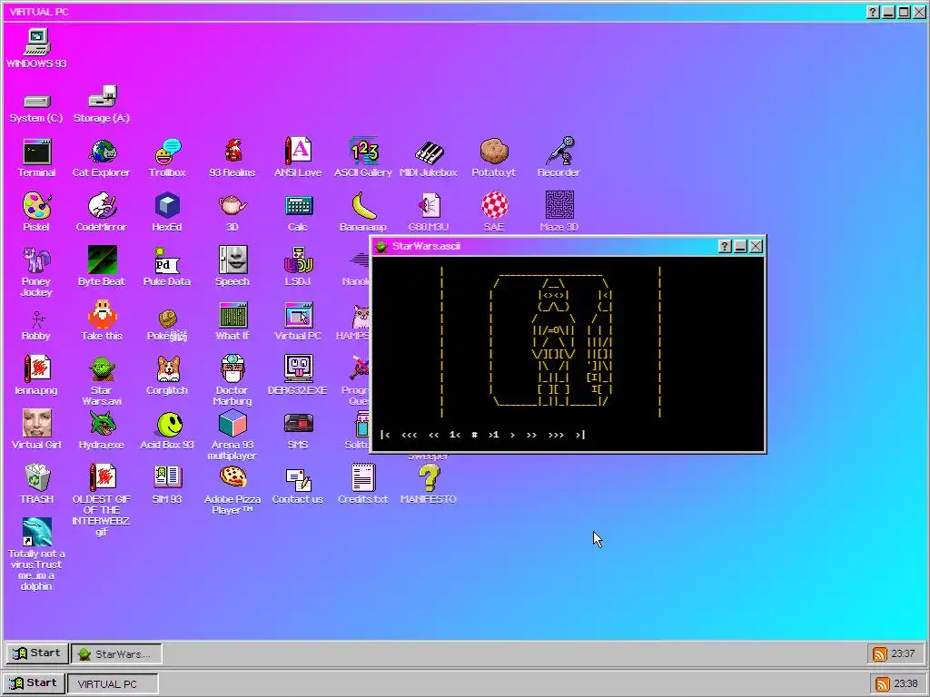
Task: Open the Doctor Marburg icon
Action: click(x=232, y=369)
